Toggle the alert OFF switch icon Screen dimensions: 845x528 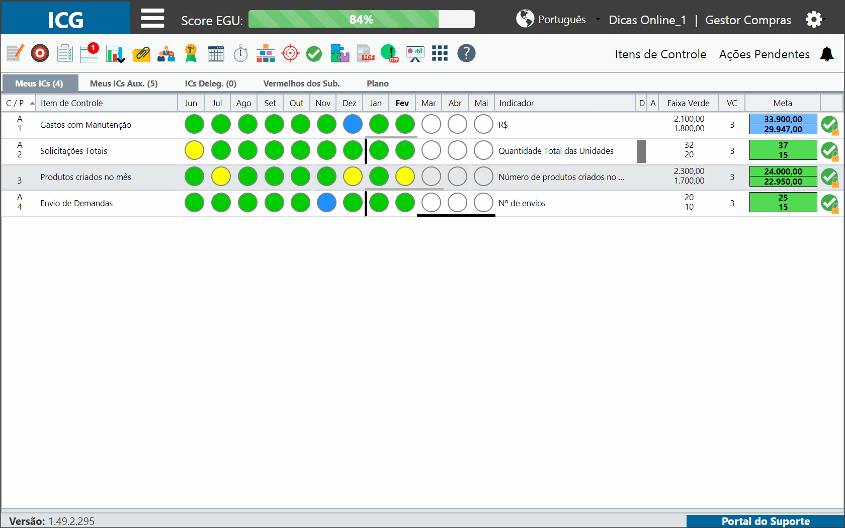[390, 53]
